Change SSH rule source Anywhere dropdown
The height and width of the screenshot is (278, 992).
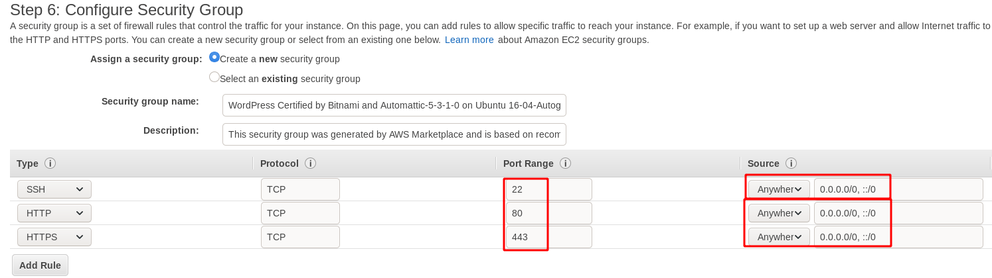(x=779, y=189)
